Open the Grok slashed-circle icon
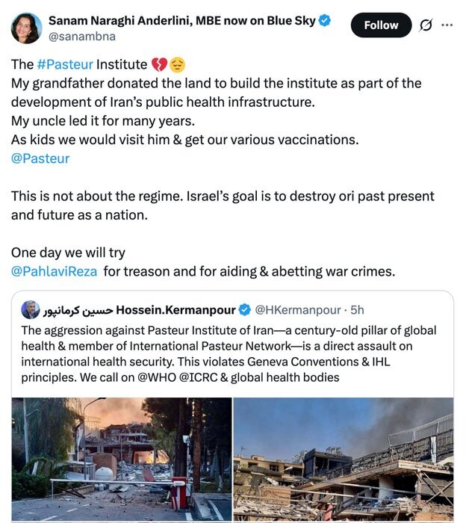This screenshot has width=466, height=523. coord(426,25)
